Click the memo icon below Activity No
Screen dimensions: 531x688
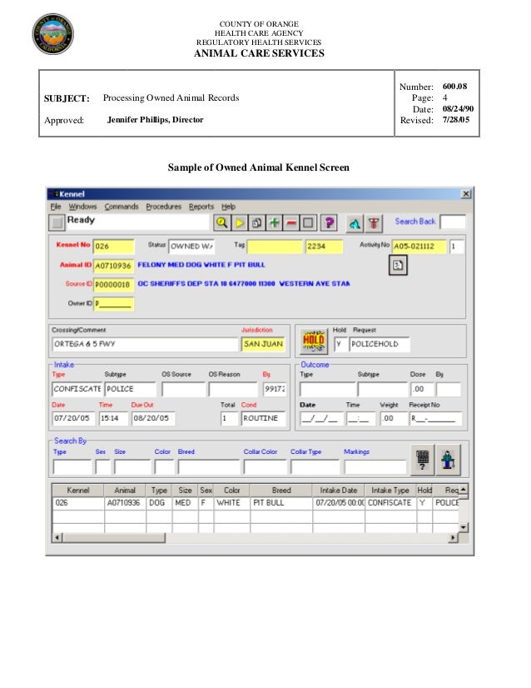point(398,265)
